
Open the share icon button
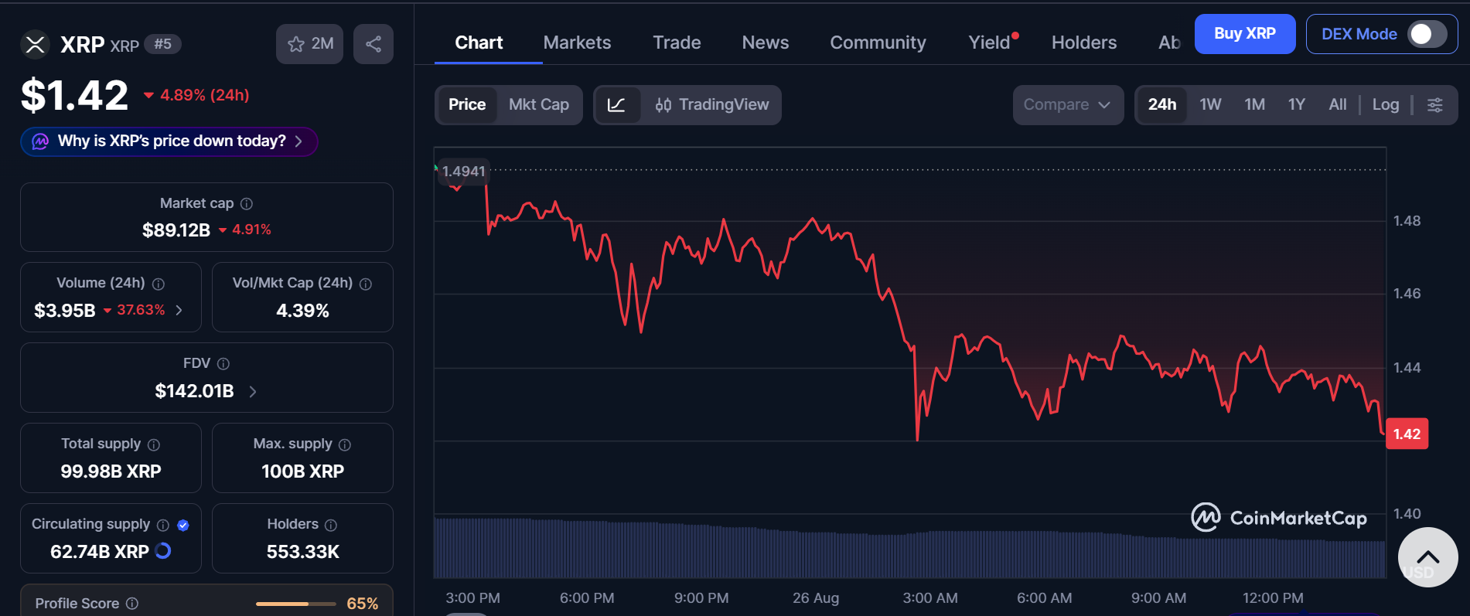click(x=373, y=44)
